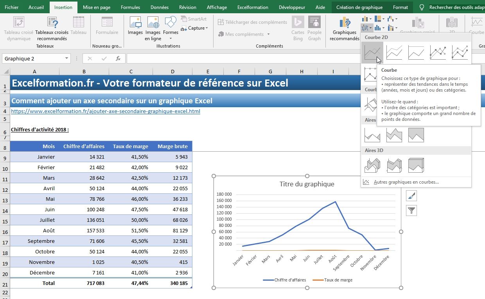The width and height of the screenshot is (485, 299).
Task: Select the stacked Aires 3D chart
Action: 394,165
